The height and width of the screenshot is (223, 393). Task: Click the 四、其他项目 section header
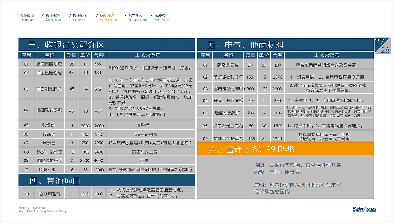(x=107, y=180)
